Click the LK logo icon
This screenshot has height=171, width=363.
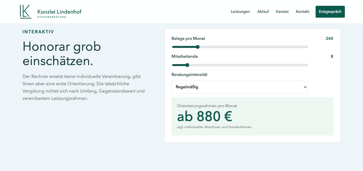coord(26,12)
